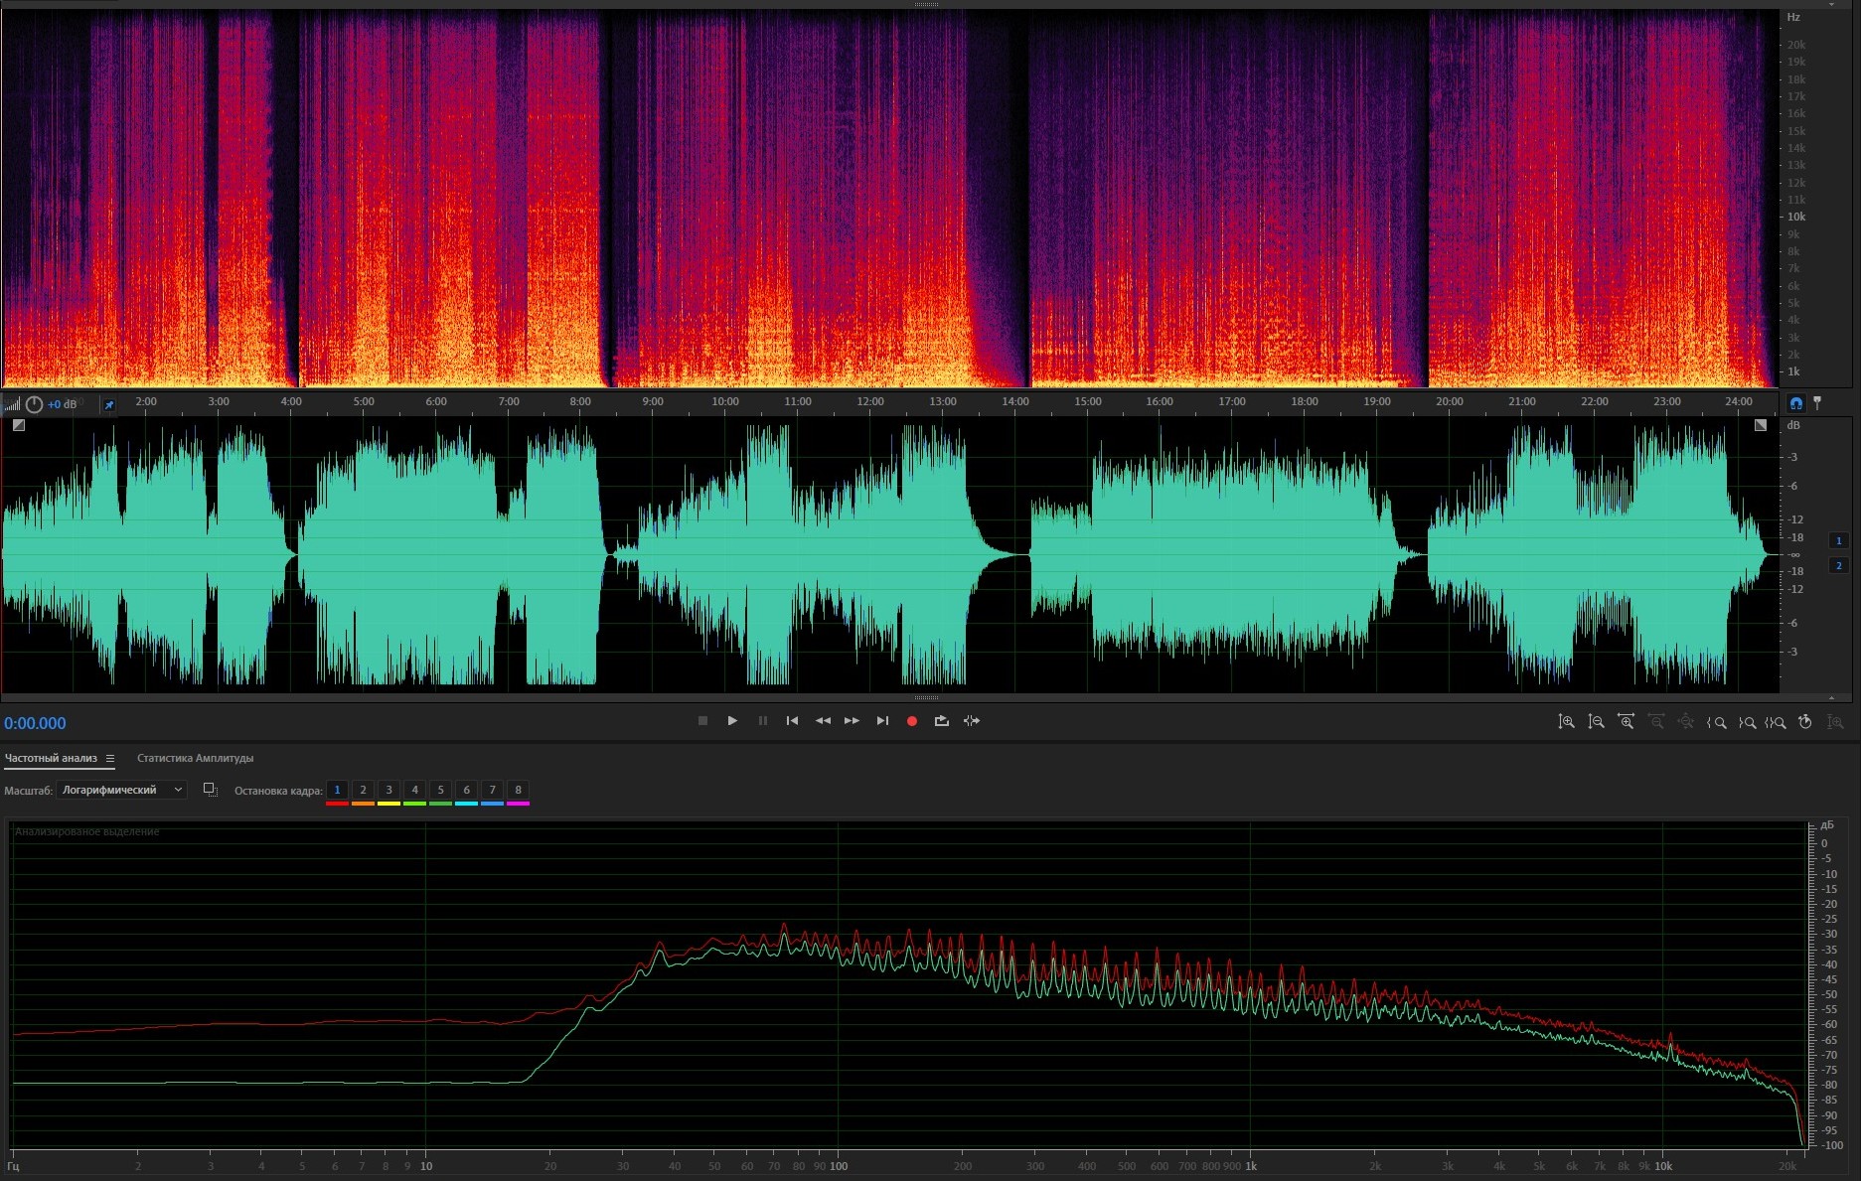Jump to previous marker with skip-back icon
Viewport: 1861px width, 1181px height.
click(792, 721)
